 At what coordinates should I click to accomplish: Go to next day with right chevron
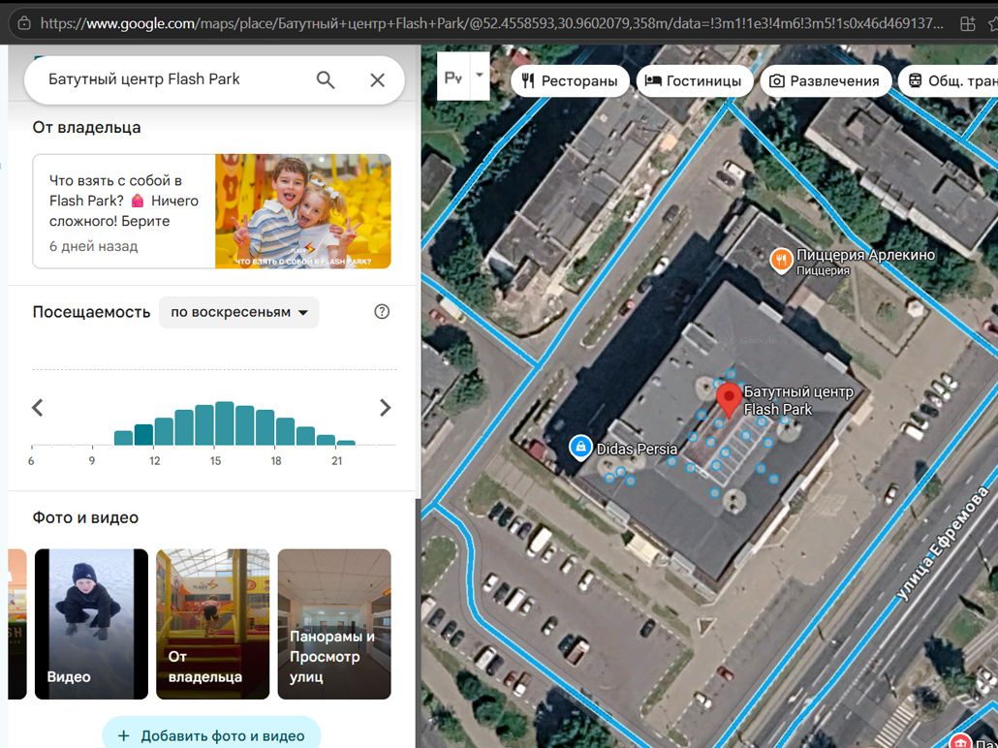(x=385, y=407)
